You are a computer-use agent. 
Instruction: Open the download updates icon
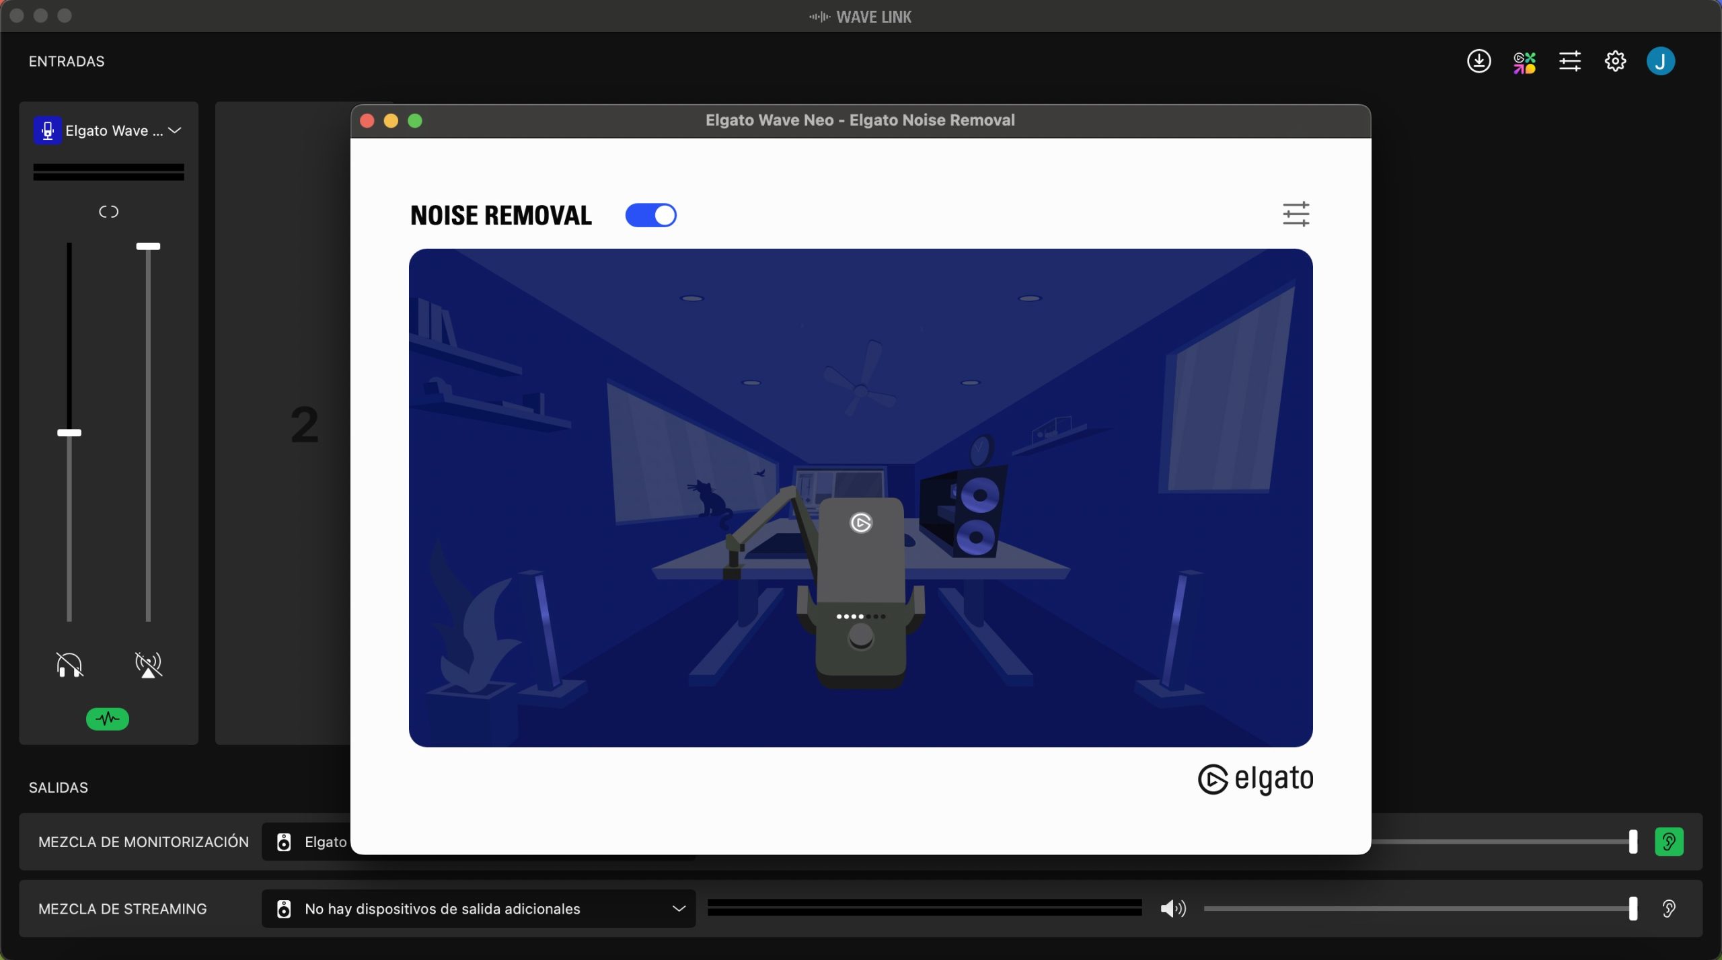(1478, 61)
